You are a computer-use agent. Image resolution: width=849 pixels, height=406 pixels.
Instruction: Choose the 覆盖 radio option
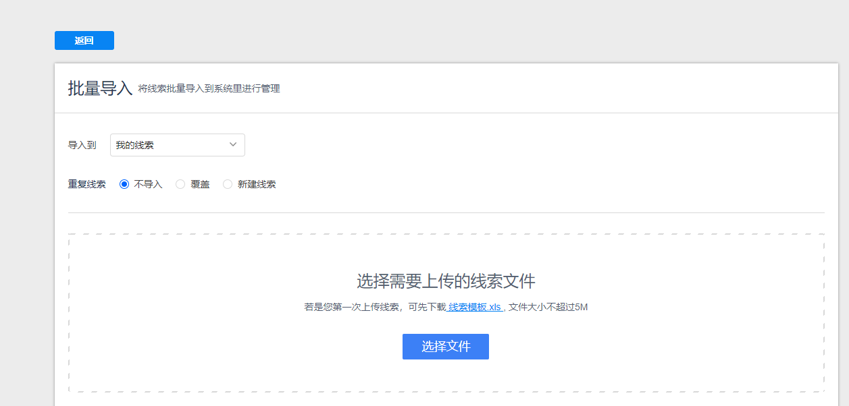(180, 184)
